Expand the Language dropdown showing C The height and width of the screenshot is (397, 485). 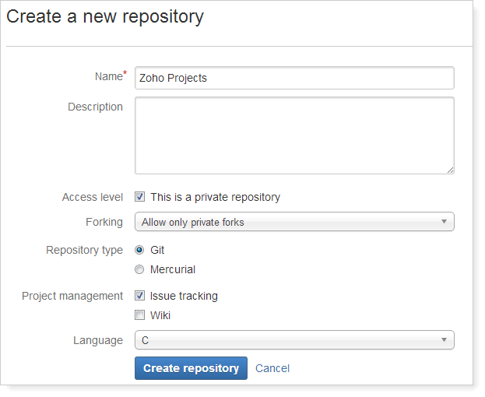(294, 340)
